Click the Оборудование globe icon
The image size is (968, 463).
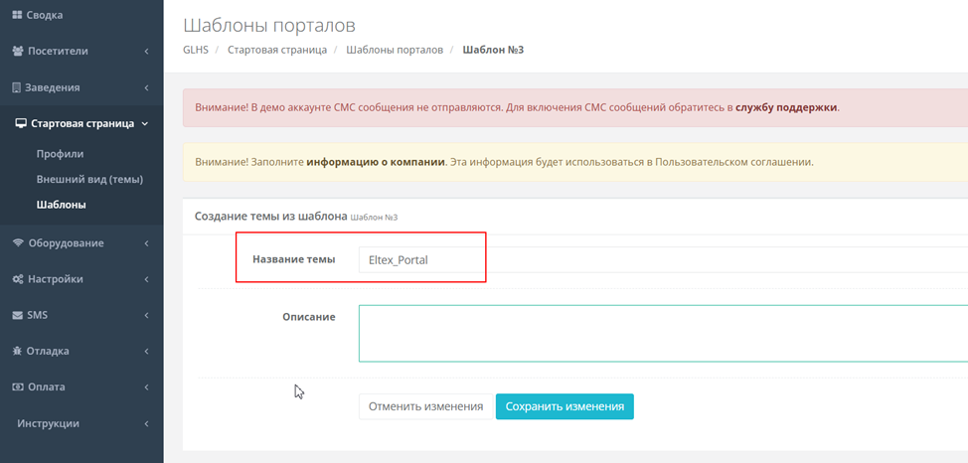18,243
